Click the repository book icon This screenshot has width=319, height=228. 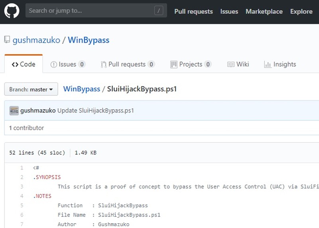click(x=7, y=40)
